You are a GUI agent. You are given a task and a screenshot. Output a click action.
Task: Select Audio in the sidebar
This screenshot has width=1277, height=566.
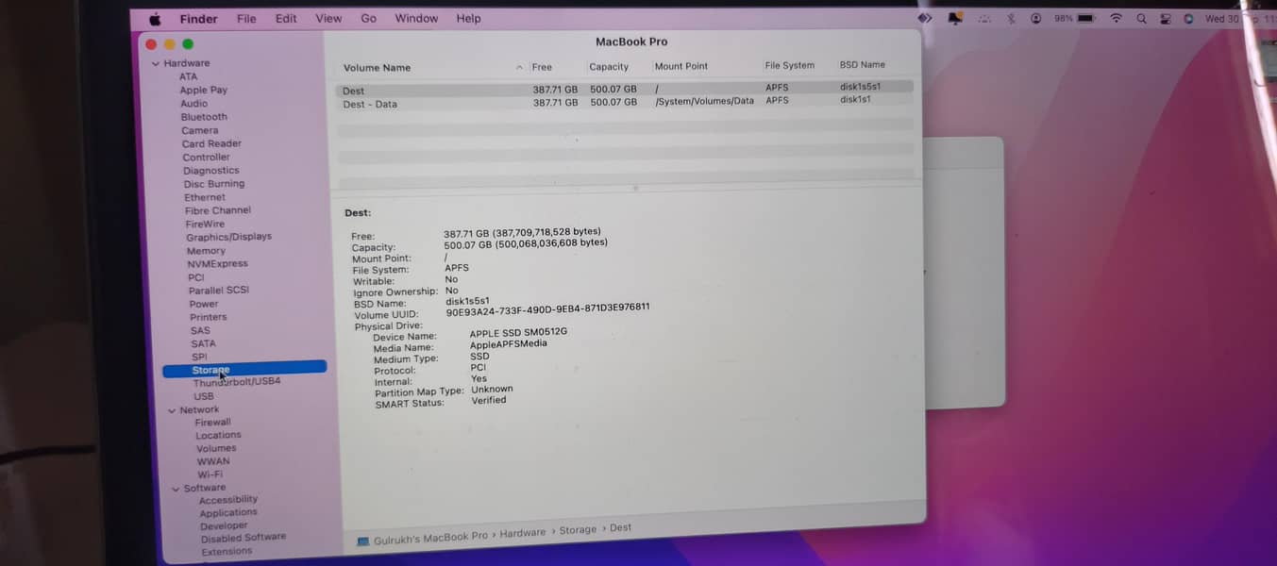[193, 104]
